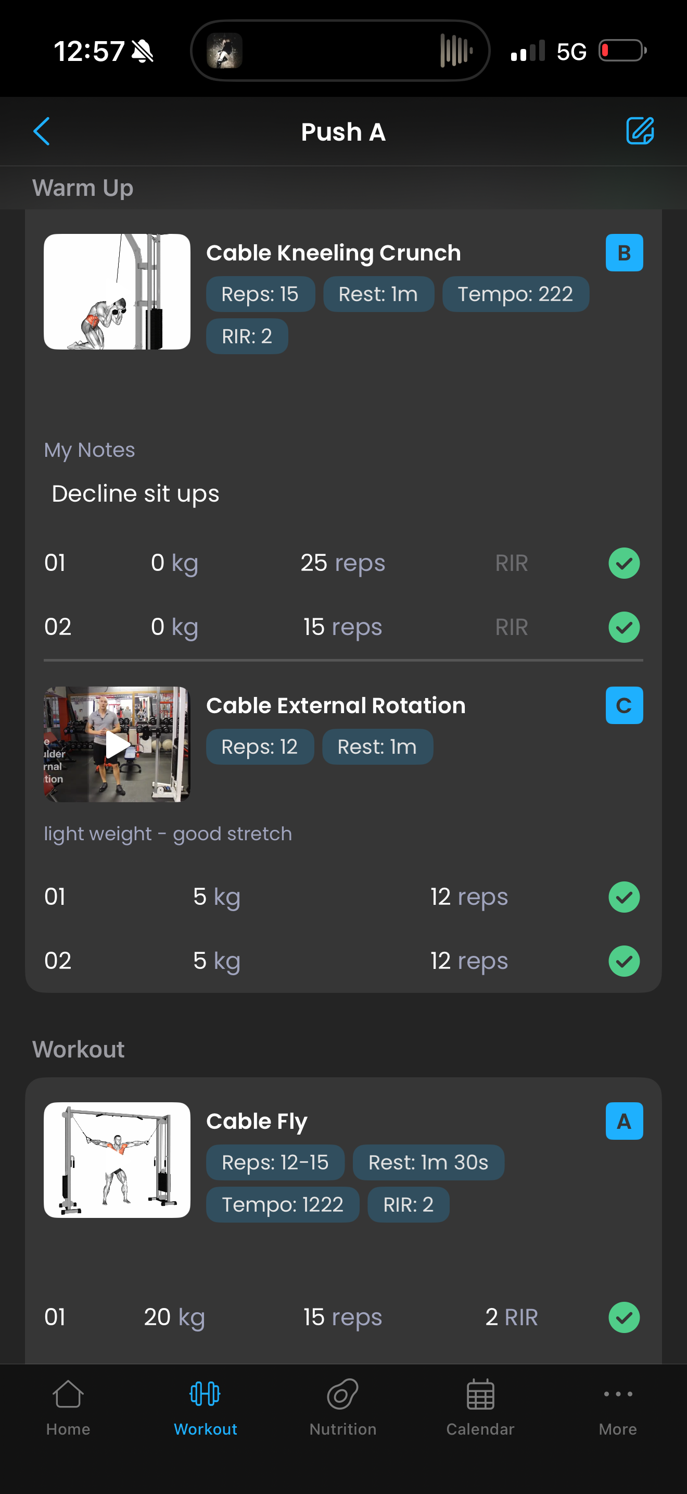Edit the Decline sit ups note
The height and width of the screenshot is (1494, 687).
(135, 494)
